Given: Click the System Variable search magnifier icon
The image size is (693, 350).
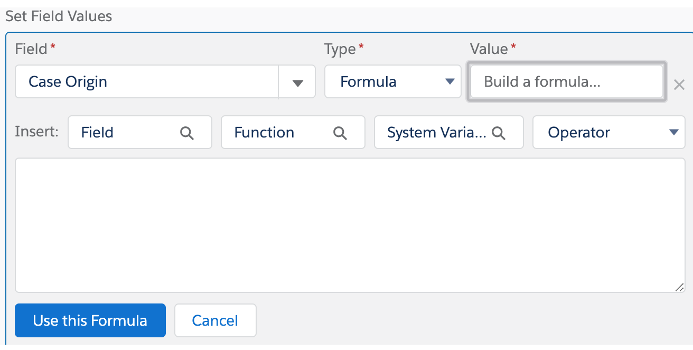Looking at the screenshot, I should click(x=499, y=132).
